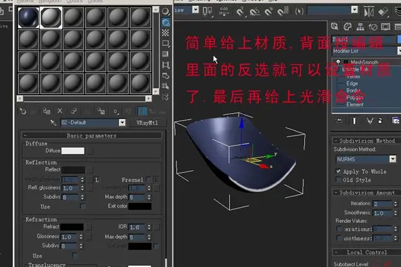Open the Use Pivot Point Center flyout
Image resolution: width=401 pixels, height=267 pixels.
pyautogui.click(x=207, y=12)
